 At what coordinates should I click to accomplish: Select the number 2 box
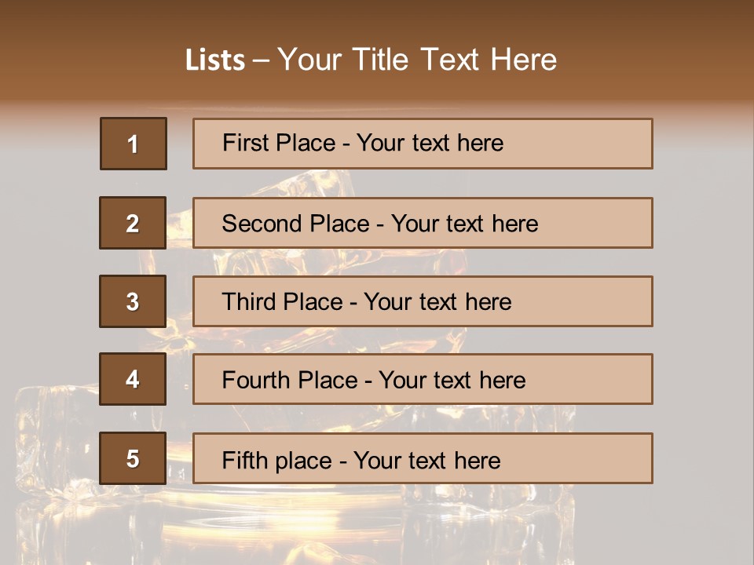[133, 223]
